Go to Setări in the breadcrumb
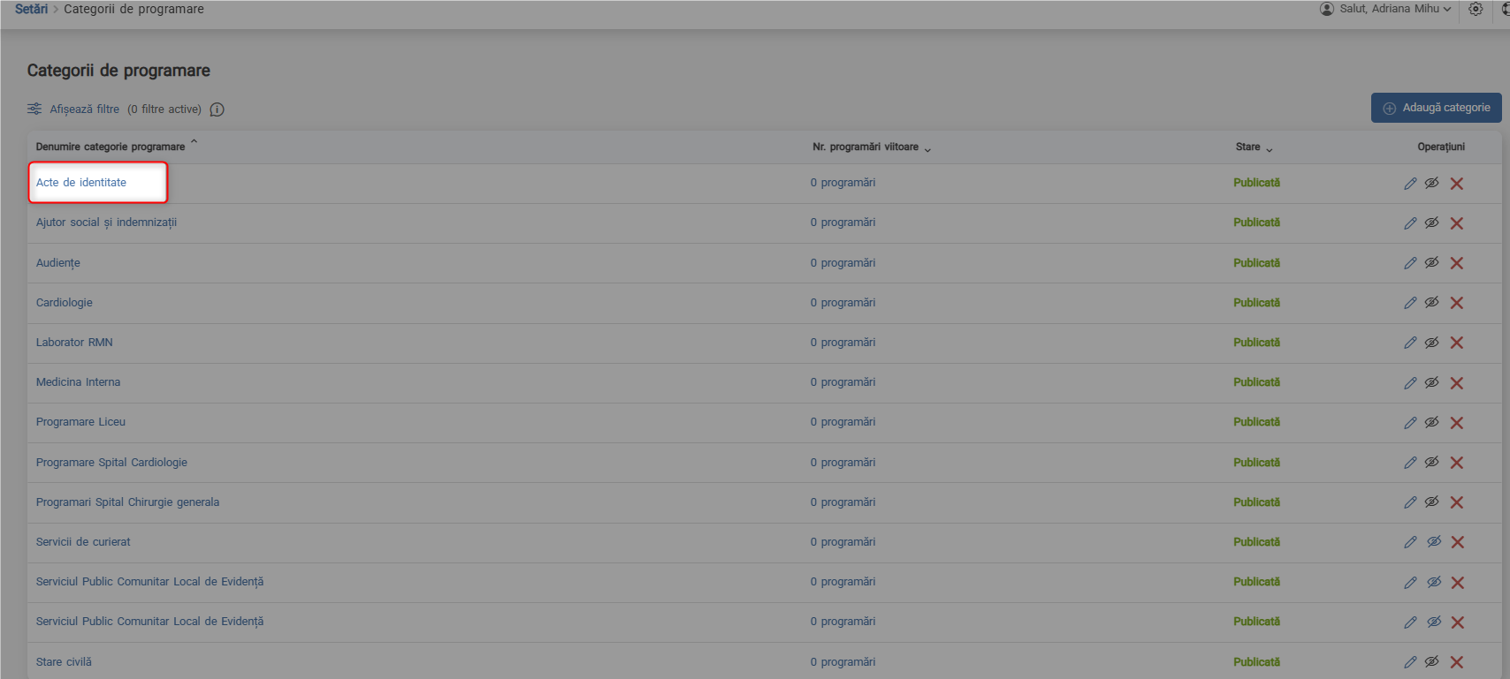1510x679 pixels. tap(31, 9)
